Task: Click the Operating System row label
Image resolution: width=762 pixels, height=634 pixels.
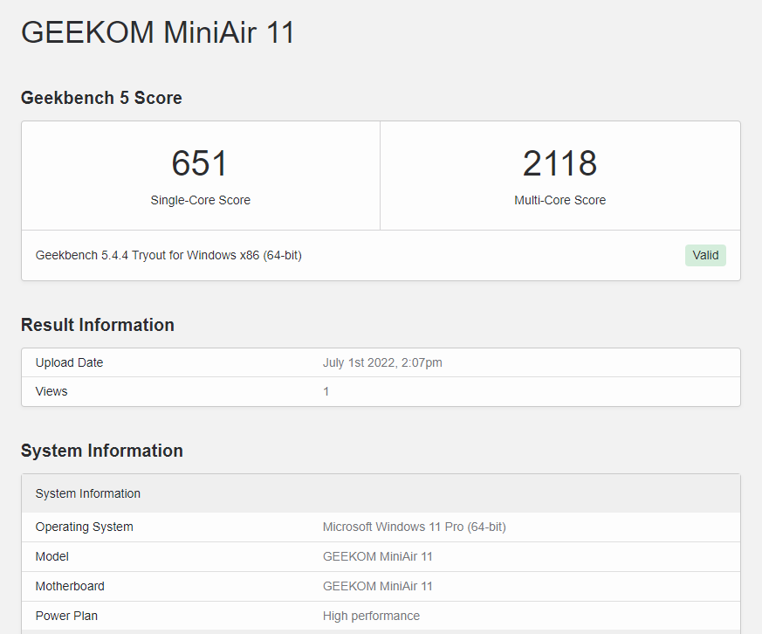Action: click(x=84, y=527)
